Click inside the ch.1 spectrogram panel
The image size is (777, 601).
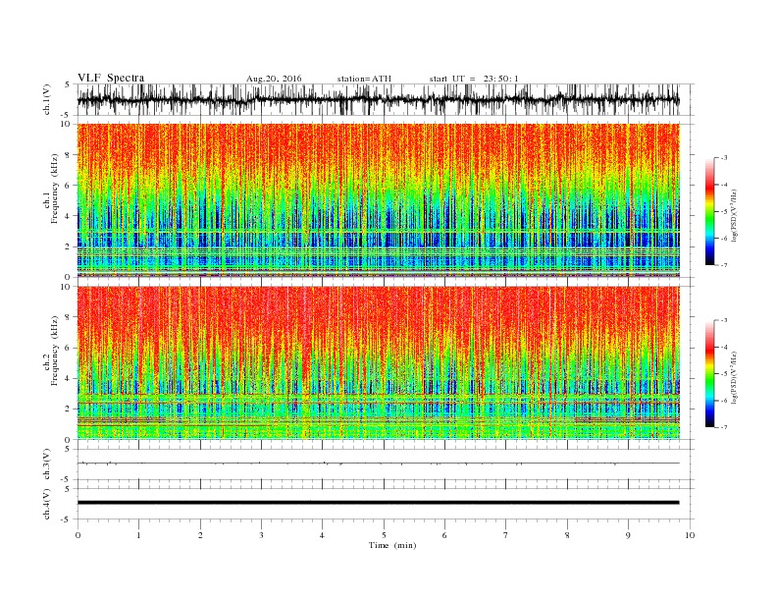(379, 200)
